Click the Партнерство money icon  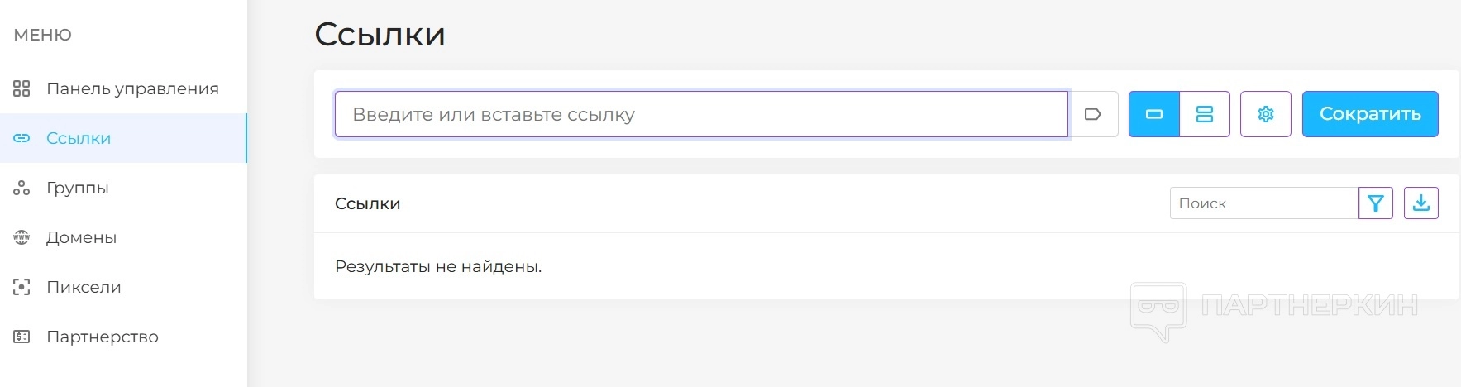[x=21, y=337]
